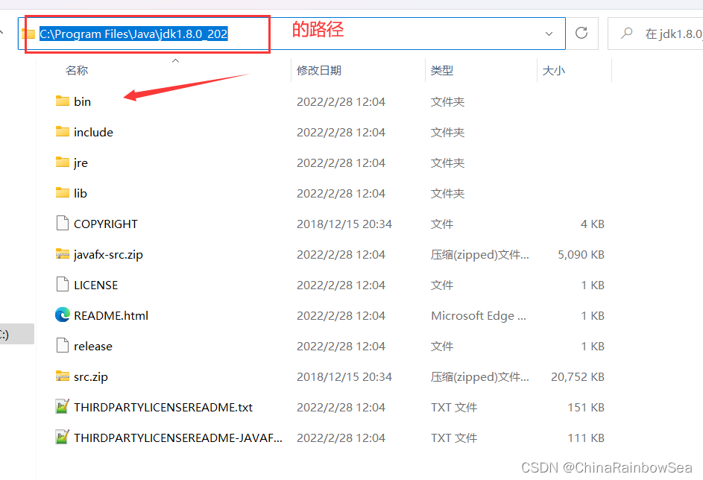The image size is (703, 480).
Task: Click the THIRDPARTYLICENSEREADME.txt file icon
Action: [63, 406]
